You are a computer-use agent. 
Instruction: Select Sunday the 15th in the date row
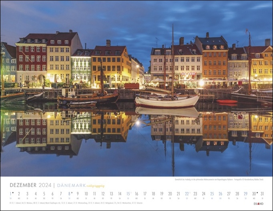click(128, 194)
